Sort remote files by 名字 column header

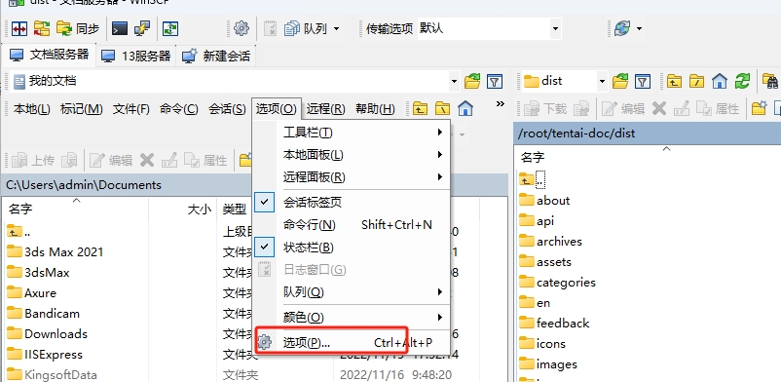pyautogui.click(x=533, y=158)
